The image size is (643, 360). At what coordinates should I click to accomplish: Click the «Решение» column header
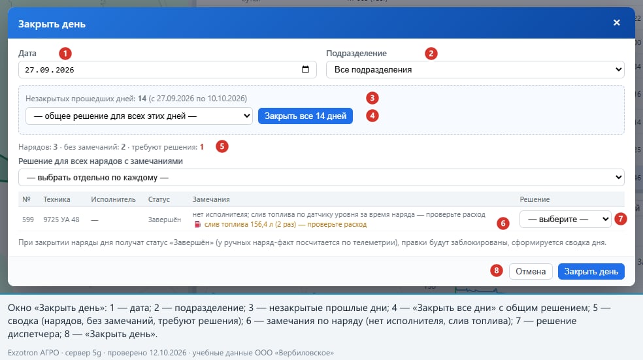click(535, 199)
